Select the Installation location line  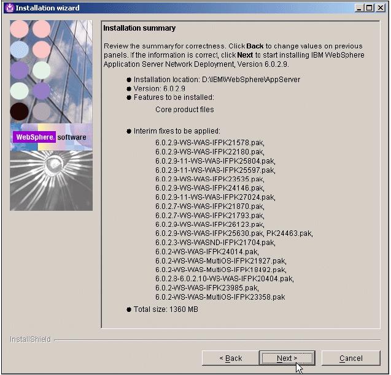pos(217,80)
